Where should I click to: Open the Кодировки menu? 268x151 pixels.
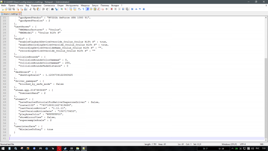tap(36, 5)
